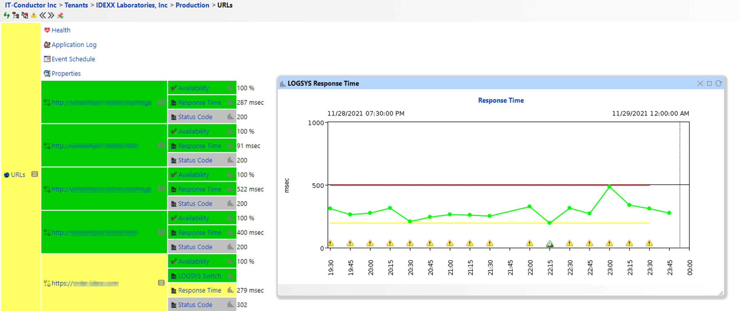The width and height of the screenshot is (740, 311).
Task: Click the URLs node label
Action: [18, 175]
